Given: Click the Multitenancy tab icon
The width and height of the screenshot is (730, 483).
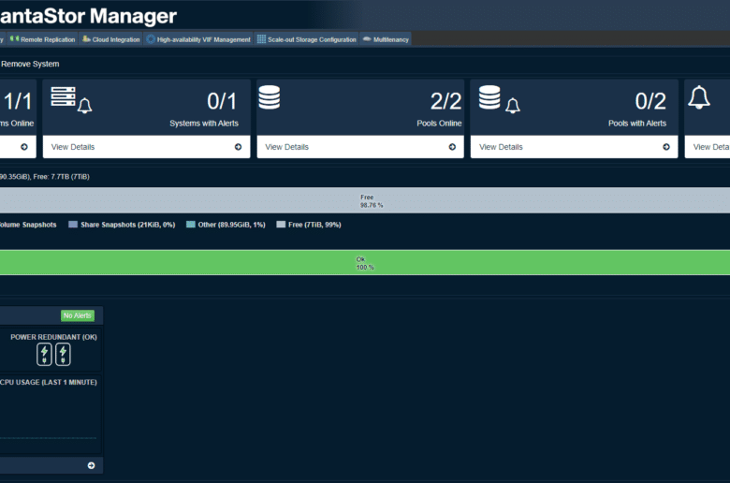Looking at the screenshot, I should (x=367, y=39).
